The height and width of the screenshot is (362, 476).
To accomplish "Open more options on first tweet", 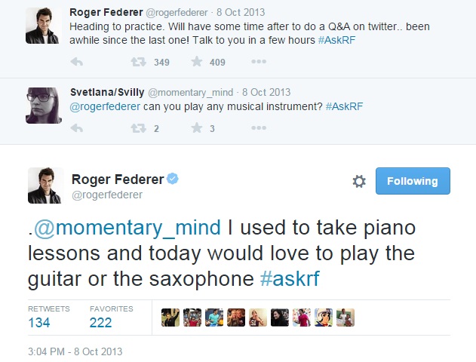I will [x=258, y=62].
